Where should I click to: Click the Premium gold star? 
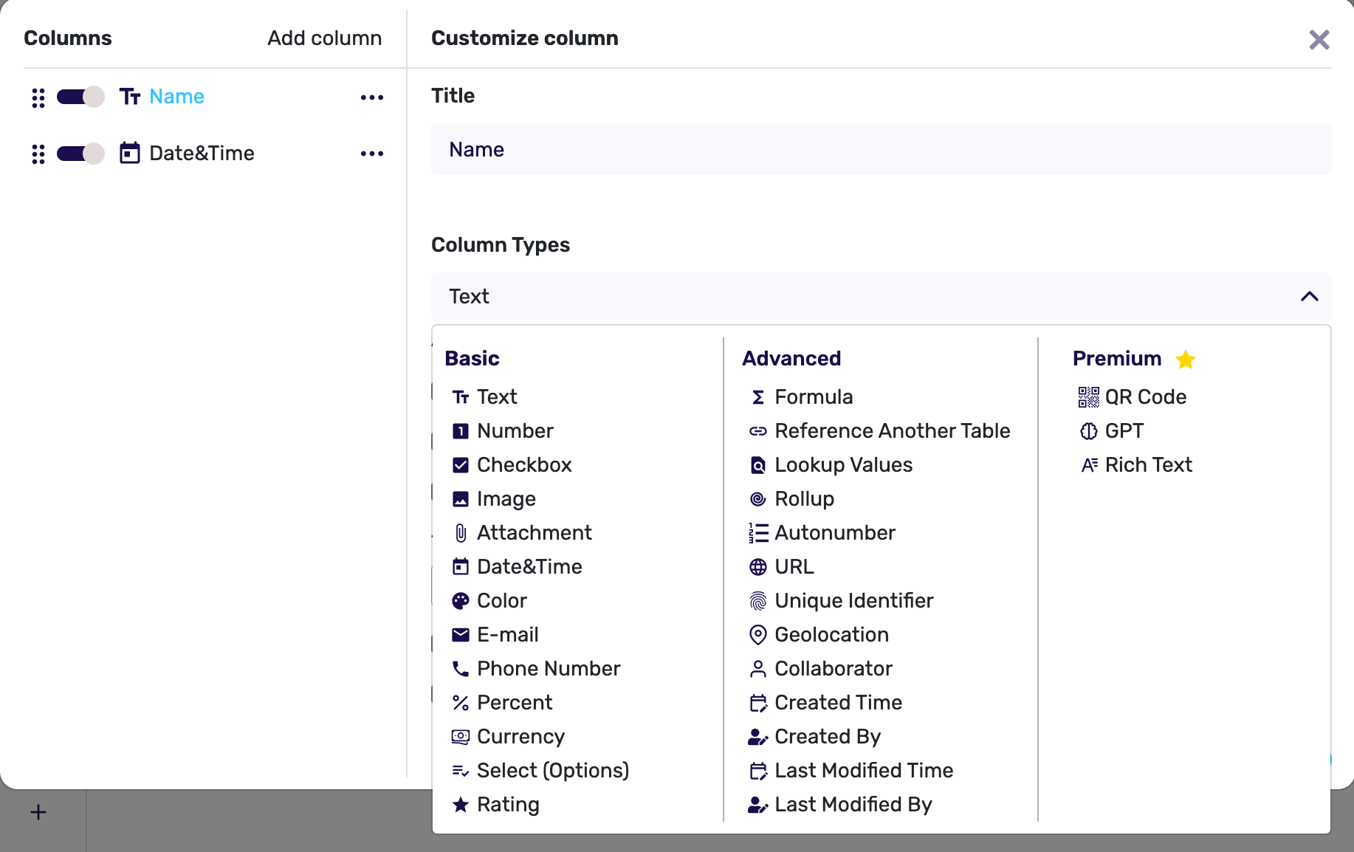[1186, 359]
